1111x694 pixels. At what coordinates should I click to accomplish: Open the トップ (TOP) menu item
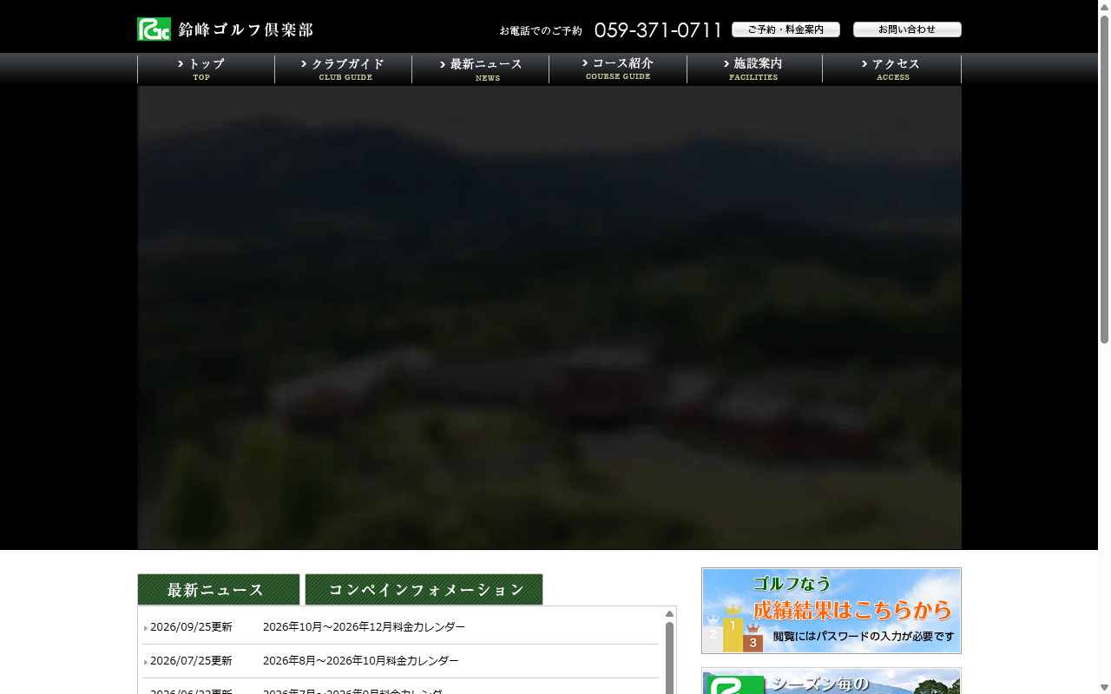206,69
